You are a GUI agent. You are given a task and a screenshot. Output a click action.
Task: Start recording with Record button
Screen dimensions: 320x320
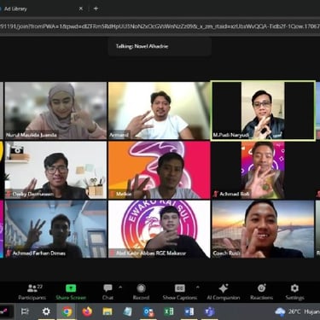pos(141,292)
